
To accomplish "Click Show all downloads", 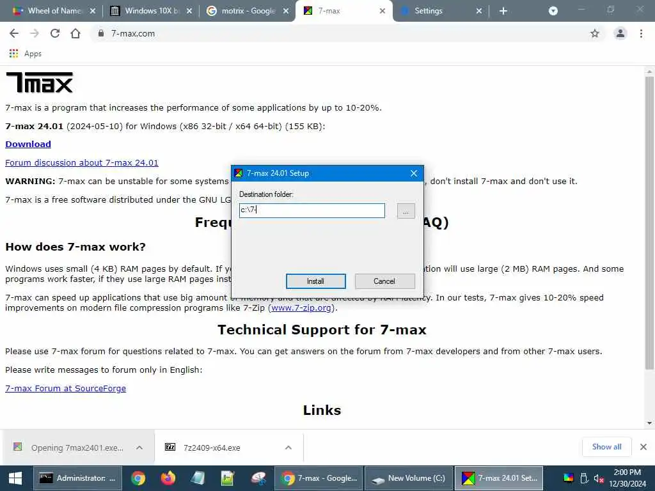I will pyautogui.click(x=606, y=447).
